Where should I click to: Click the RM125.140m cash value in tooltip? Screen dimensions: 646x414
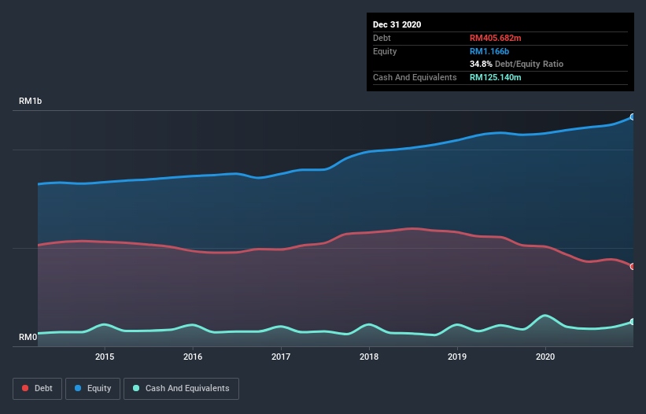495,77
